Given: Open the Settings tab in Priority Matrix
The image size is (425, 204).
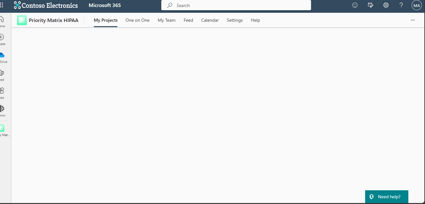Looking at the screenshot, I should (235, 20).
